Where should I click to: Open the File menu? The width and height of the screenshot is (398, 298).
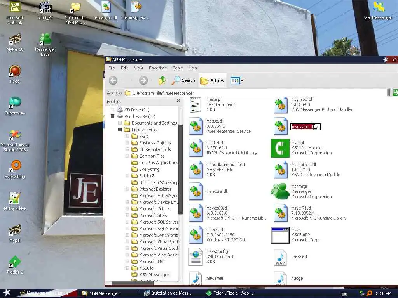(112, 68)
